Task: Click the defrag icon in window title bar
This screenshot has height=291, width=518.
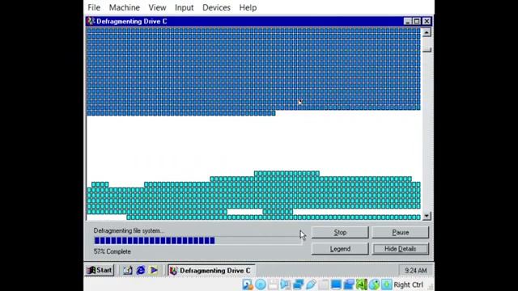Action: point(91,21)
